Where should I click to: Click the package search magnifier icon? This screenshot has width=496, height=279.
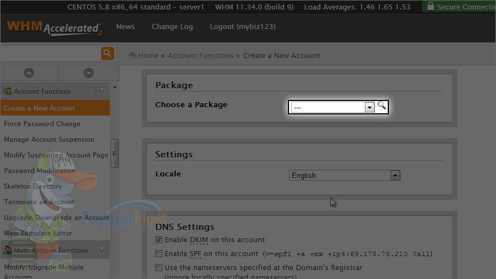tap(382, 105)
